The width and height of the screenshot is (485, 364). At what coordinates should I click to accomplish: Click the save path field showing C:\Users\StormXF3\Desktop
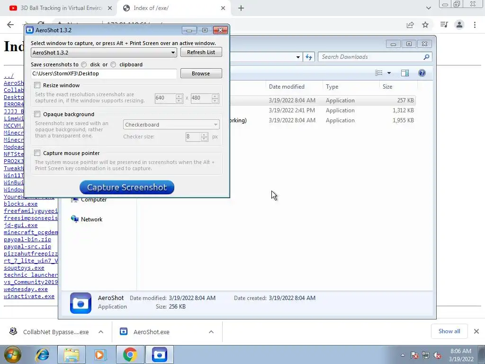pyautogui.click(x=104, y=73)
